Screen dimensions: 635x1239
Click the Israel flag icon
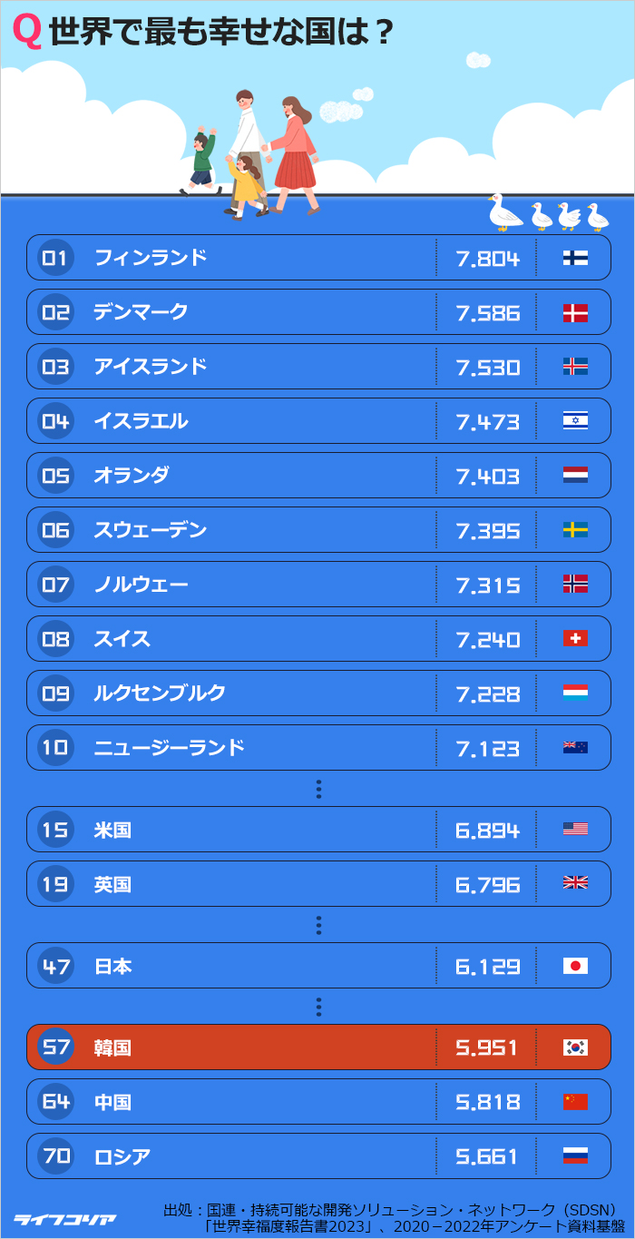click(575, 421)
